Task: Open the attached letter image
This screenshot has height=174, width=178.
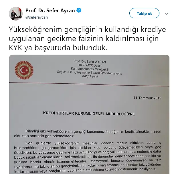Action: coord(89,115)
